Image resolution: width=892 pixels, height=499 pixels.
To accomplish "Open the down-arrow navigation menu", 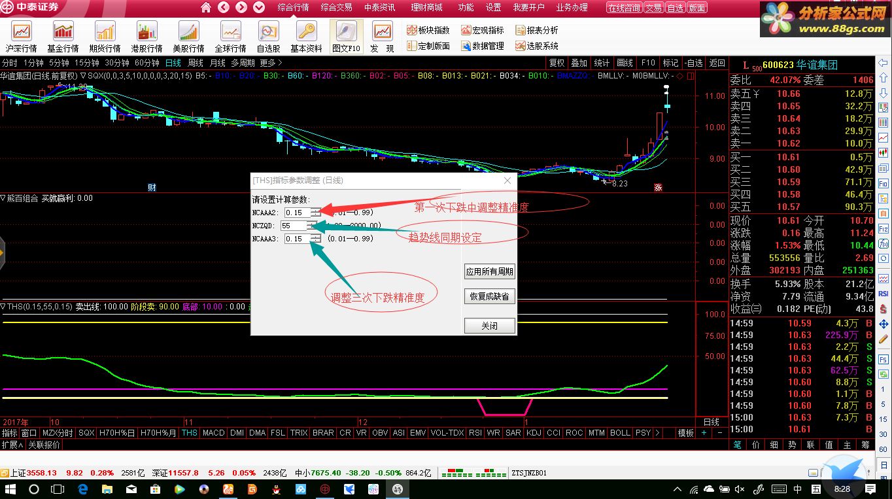I will [259, 7].
